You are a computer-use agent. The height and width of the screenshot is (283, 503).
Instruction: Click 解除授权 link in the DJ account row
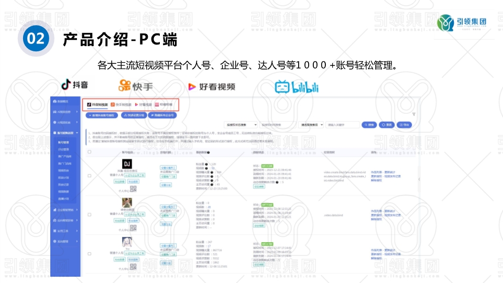(377, 180)
